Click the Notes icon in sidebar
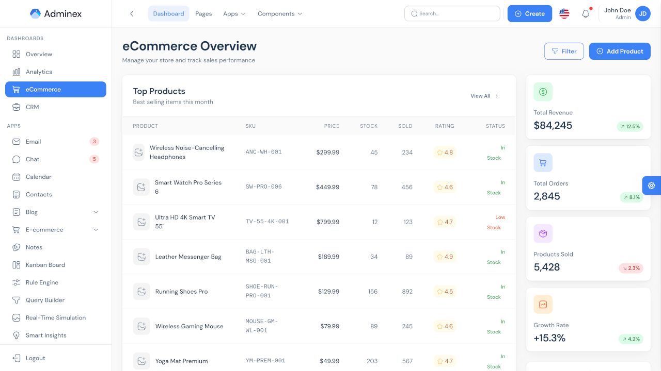 [x=17, y=247]
